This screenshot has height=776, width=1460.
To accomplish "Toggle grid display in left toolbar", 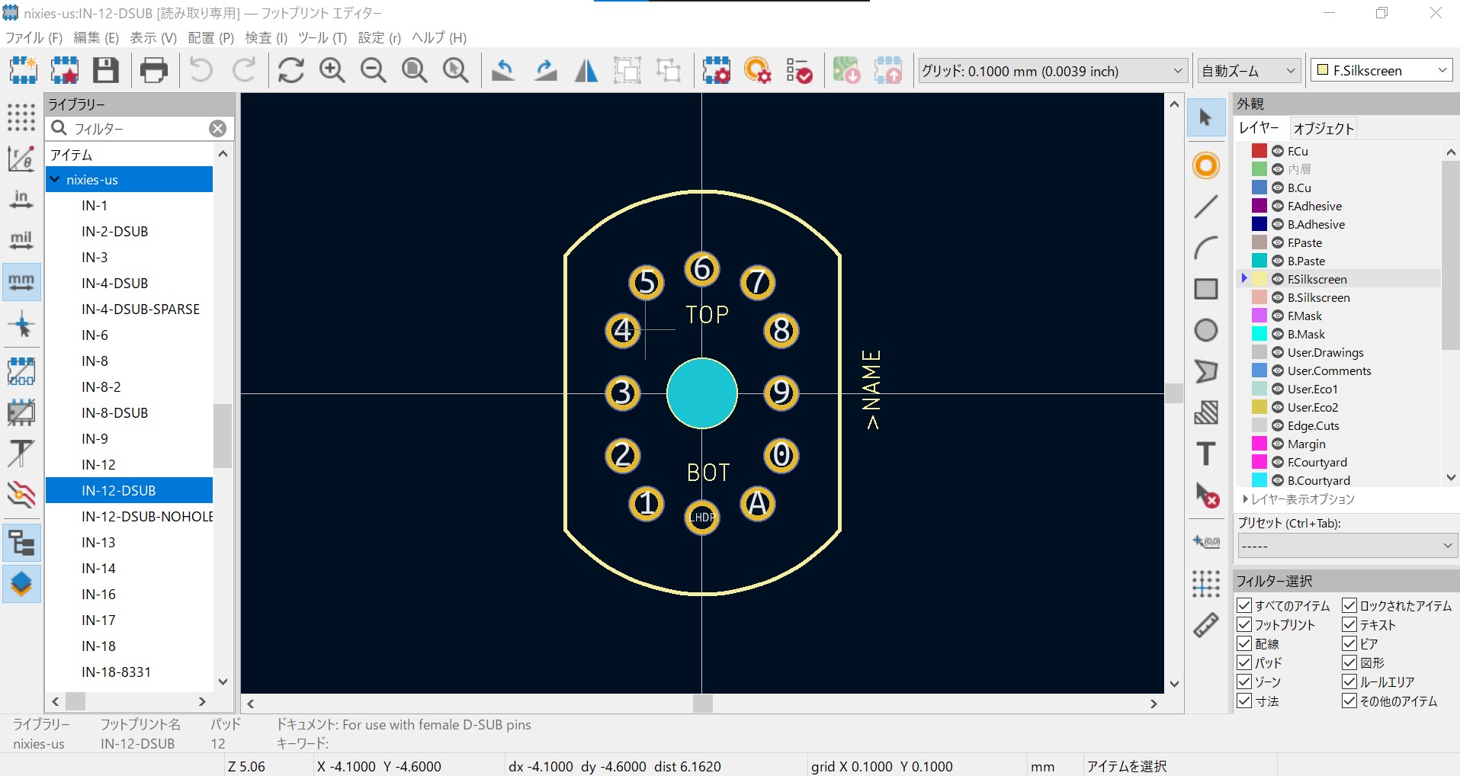I will click(21, 117).
